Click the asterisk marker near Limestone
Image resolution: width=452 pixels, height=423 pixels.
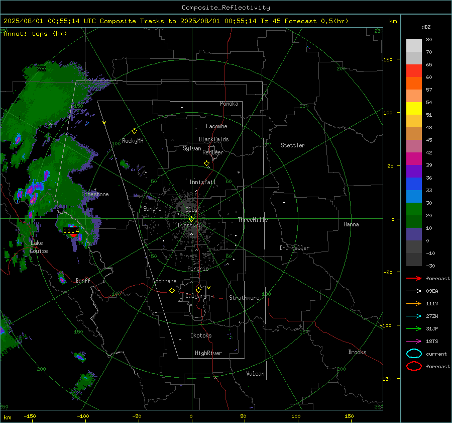pos(95,190)
